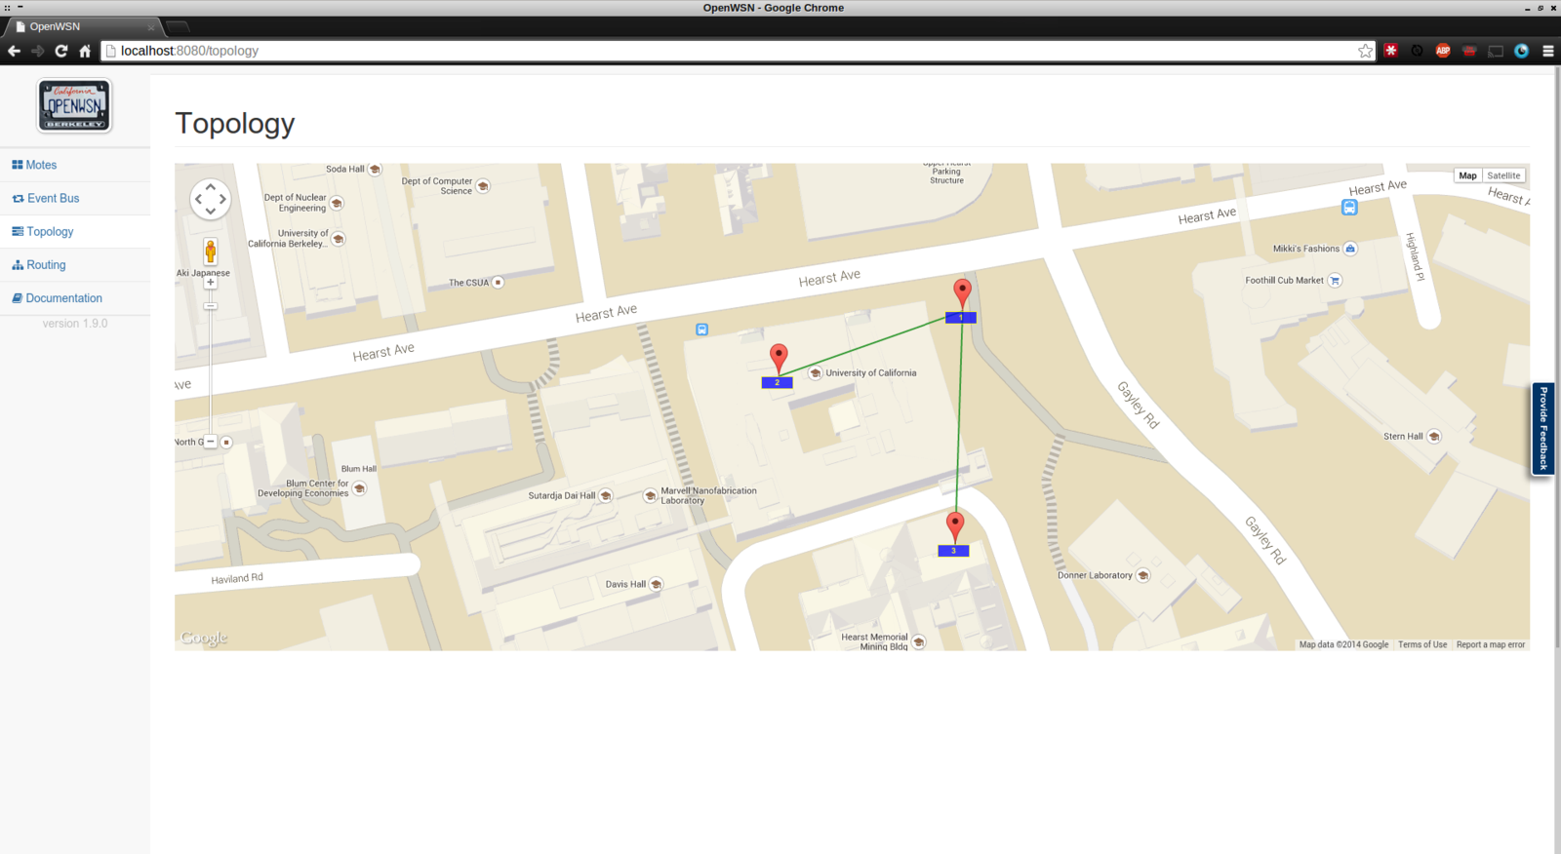
Task: Go to the browser home page
Action: pyautogui.click(x=85, y=51)
